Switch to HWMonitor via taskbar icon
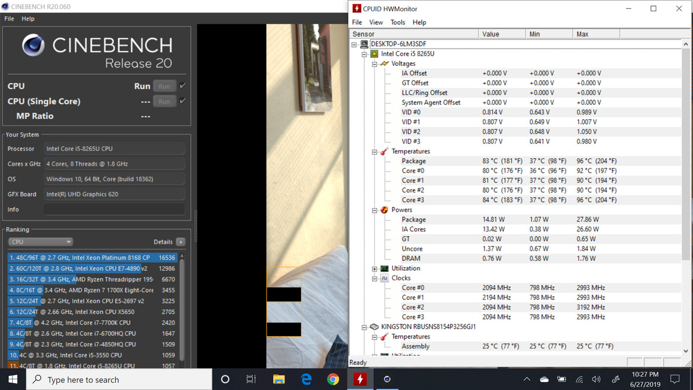693x390 pixels. coord(360,379)
